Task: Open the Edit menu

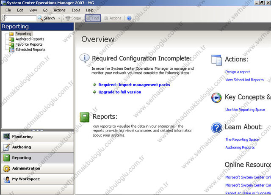Action: click(x=20, y=10)
